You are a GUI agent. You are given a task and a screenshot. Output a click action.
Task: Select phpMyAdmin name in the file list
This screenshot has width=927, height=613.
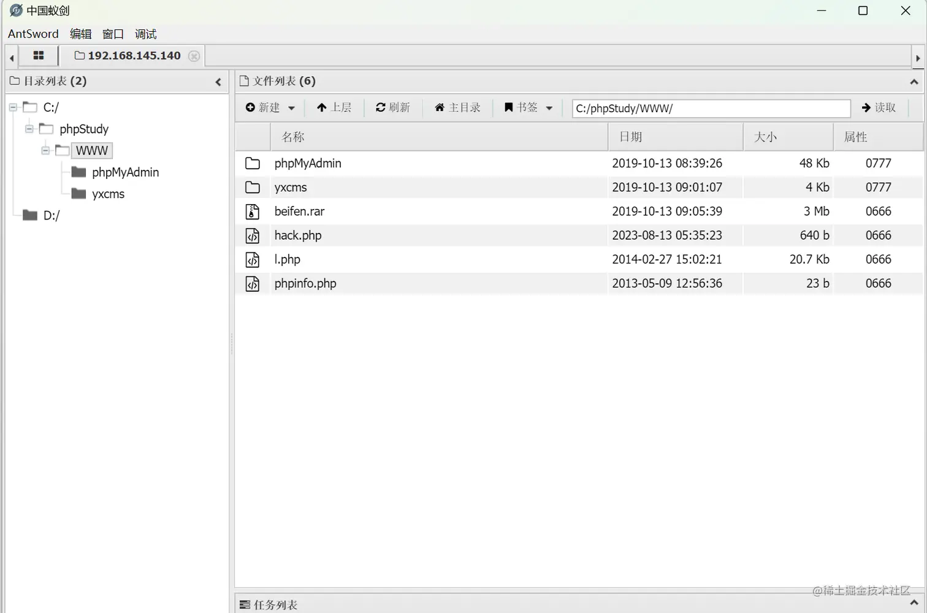pos(308,163)
